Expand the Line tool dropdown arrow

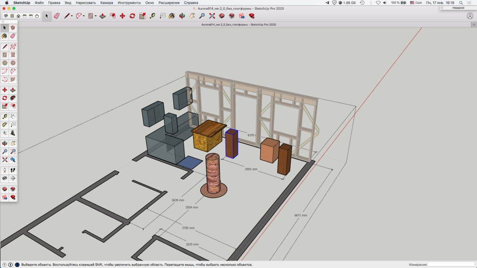tap(72, 16)
